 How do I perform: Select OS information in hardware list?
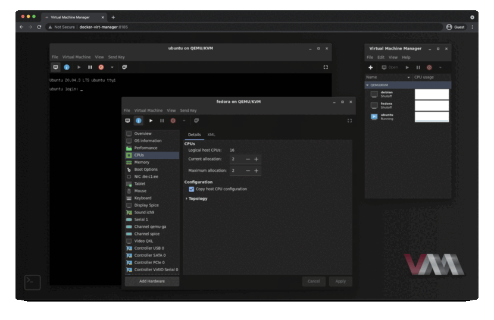[152, 141]
